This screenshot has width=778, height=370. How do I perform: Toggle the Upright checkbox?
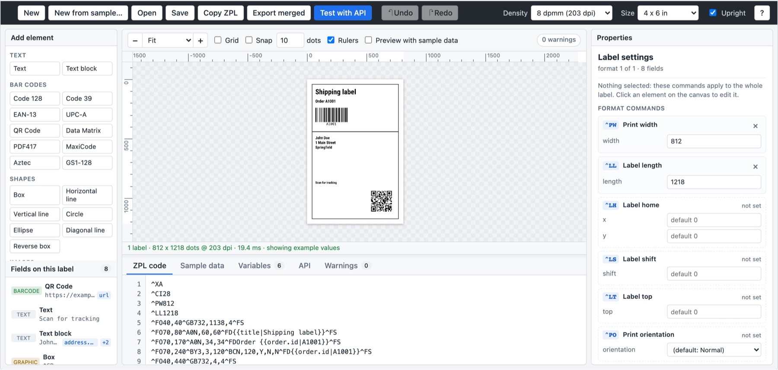click(713, 13)
